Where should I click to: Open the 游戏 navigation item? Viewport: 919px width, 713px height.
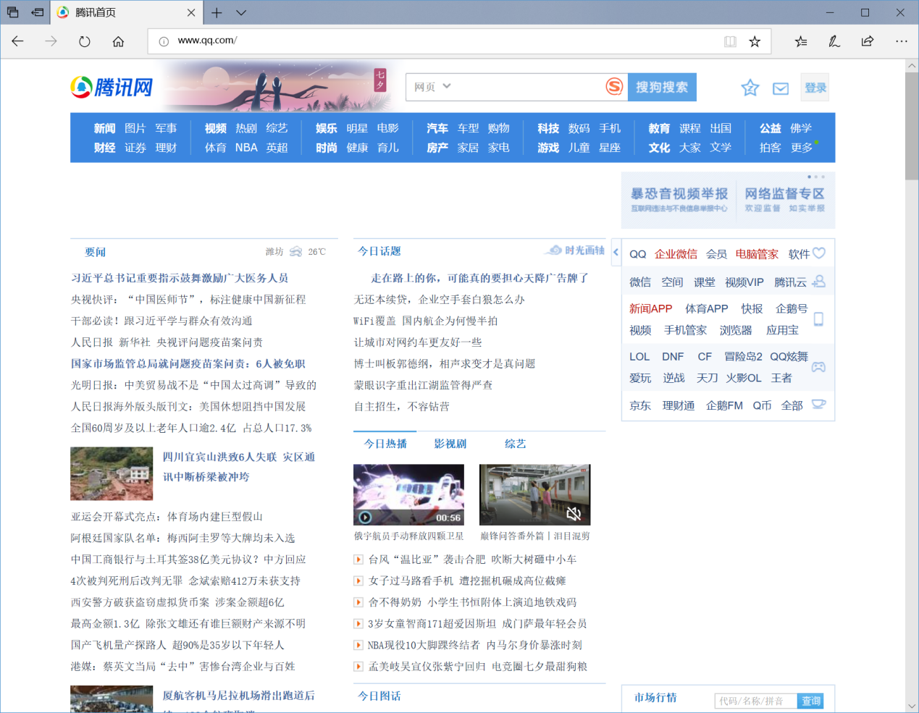(548, 148)
